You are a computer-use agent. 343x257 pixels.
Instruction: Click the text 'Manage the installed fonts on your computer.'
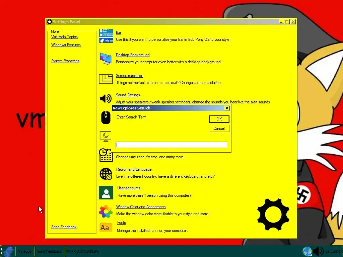152,231
